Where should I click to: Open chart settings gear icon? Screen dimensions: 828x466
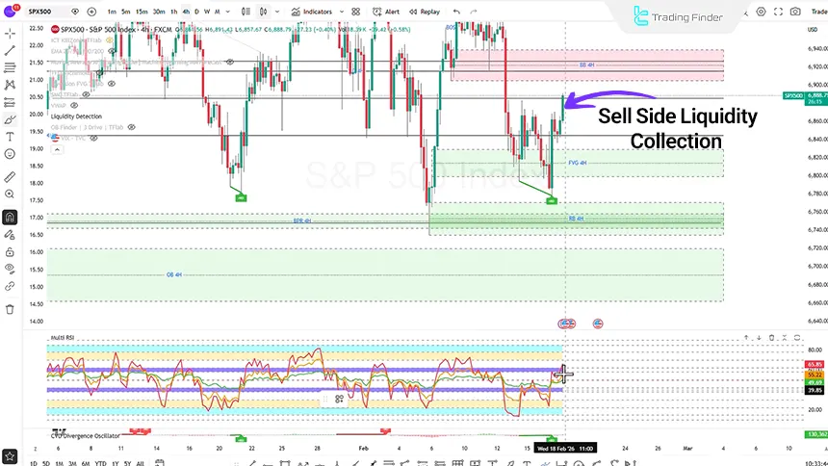[761, 12]
